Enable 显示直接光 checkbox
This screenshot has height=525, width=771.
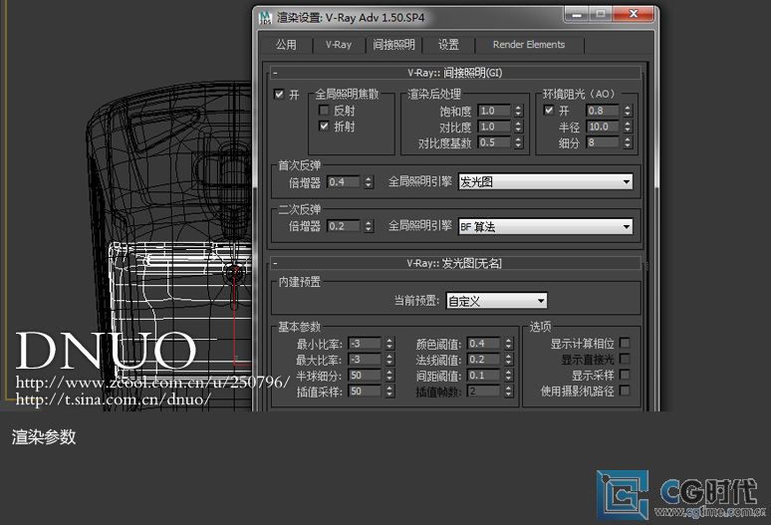coord(625,359)
